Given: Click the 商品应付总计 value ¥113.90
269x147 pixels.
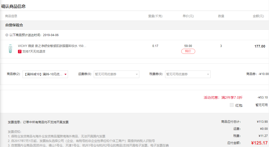Looking at the screenshot, I should tap(262, 122).
